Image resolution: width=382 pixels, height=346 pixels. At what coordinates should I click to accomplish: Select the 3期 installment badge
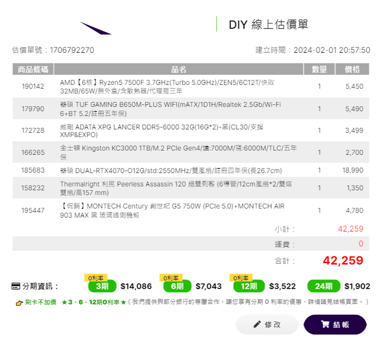tap(102, 286)
